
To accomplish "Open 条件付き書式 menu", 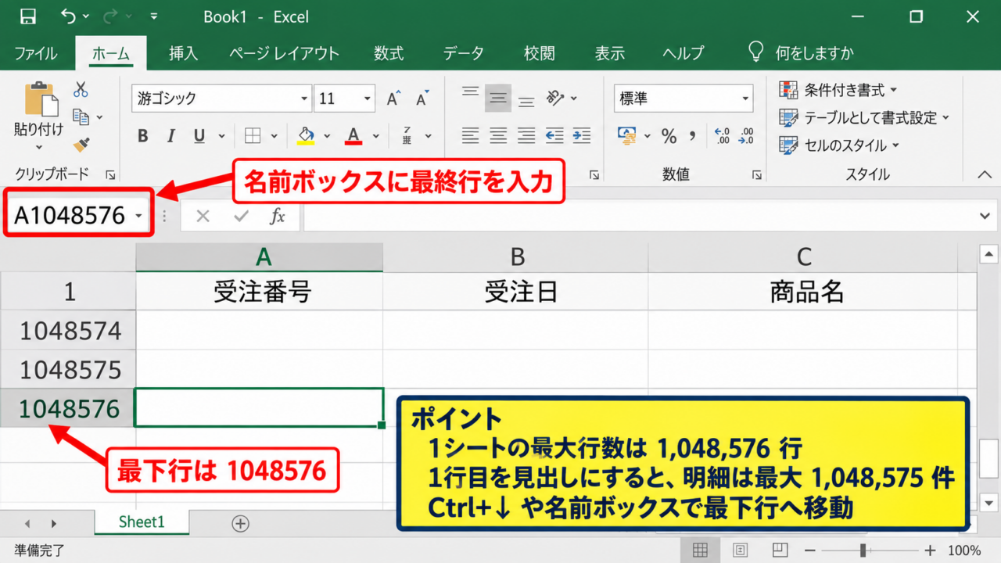I will 838,90.
